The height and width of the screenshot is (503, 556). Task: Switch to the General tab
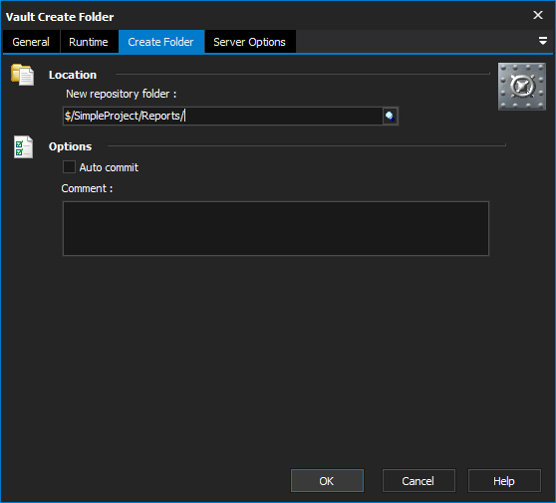[31, 42]
